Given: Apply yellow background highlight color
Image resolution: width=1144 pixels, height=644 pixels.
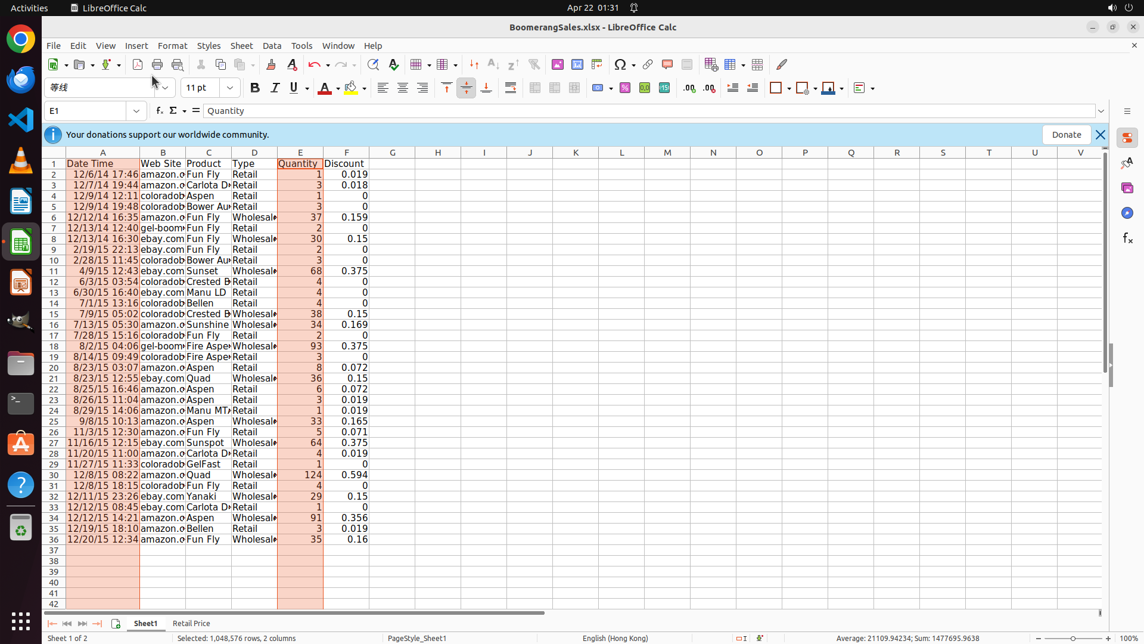Looking at the screenshot, I should [351, 88].
